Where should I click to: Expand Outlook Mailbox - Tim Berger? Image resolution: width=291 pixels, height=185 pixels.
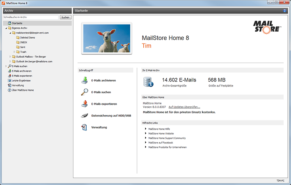10,57
